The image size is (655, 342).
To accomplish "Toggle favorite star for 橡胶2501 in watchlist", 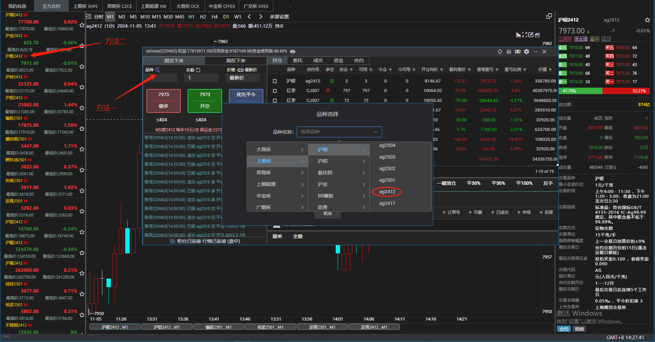I will (x=82, y=129).
